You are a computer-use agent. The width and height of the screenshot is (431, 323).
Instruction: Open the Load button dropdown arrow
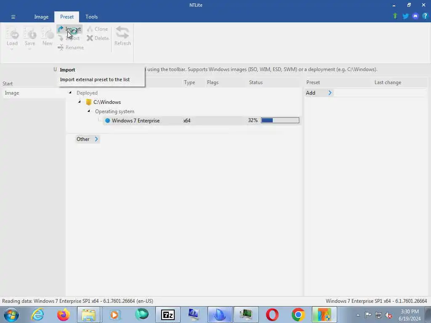[12, 50]
